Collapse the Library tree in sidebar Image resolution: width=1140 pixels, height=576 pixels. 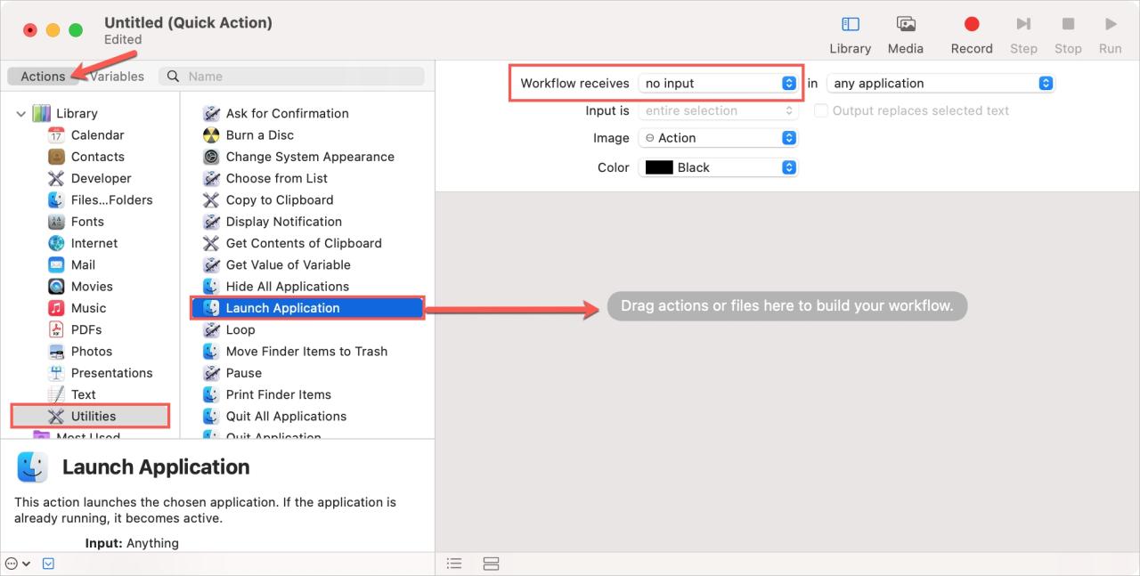point(20,113)
